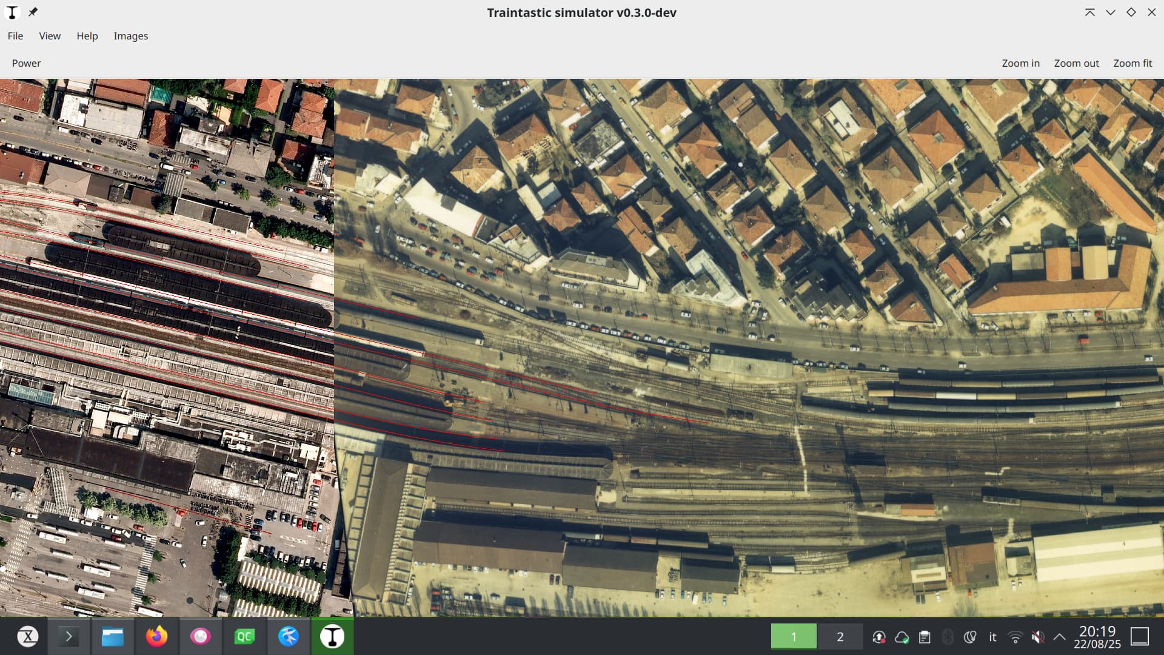Viewport: 1164px width, 655px height.
Task: Click the Traintastic window menu icon
Action: click(12, 12)
